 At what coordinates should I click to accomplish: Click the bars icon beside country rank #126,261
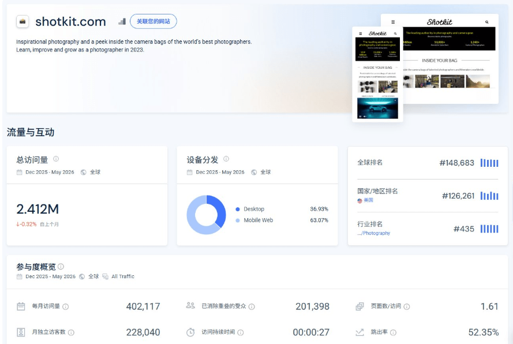(489, 196)
